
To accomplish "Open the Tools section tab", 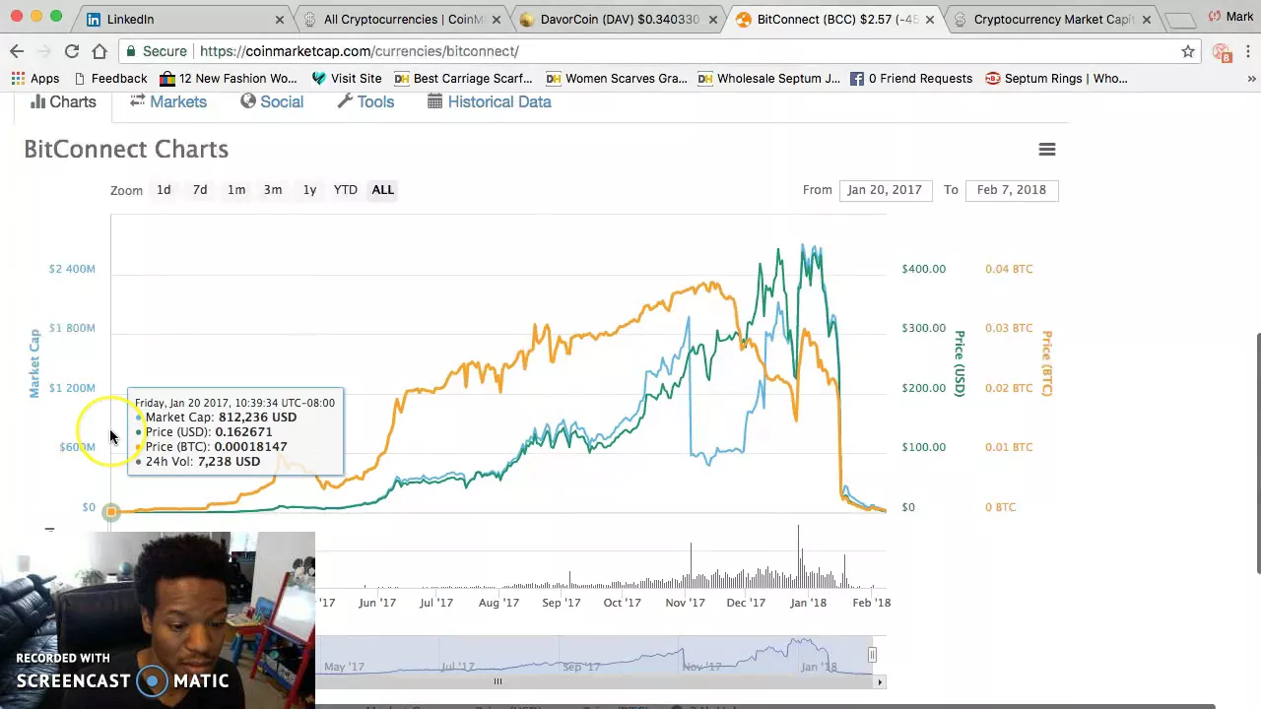I will pos(365,101).
